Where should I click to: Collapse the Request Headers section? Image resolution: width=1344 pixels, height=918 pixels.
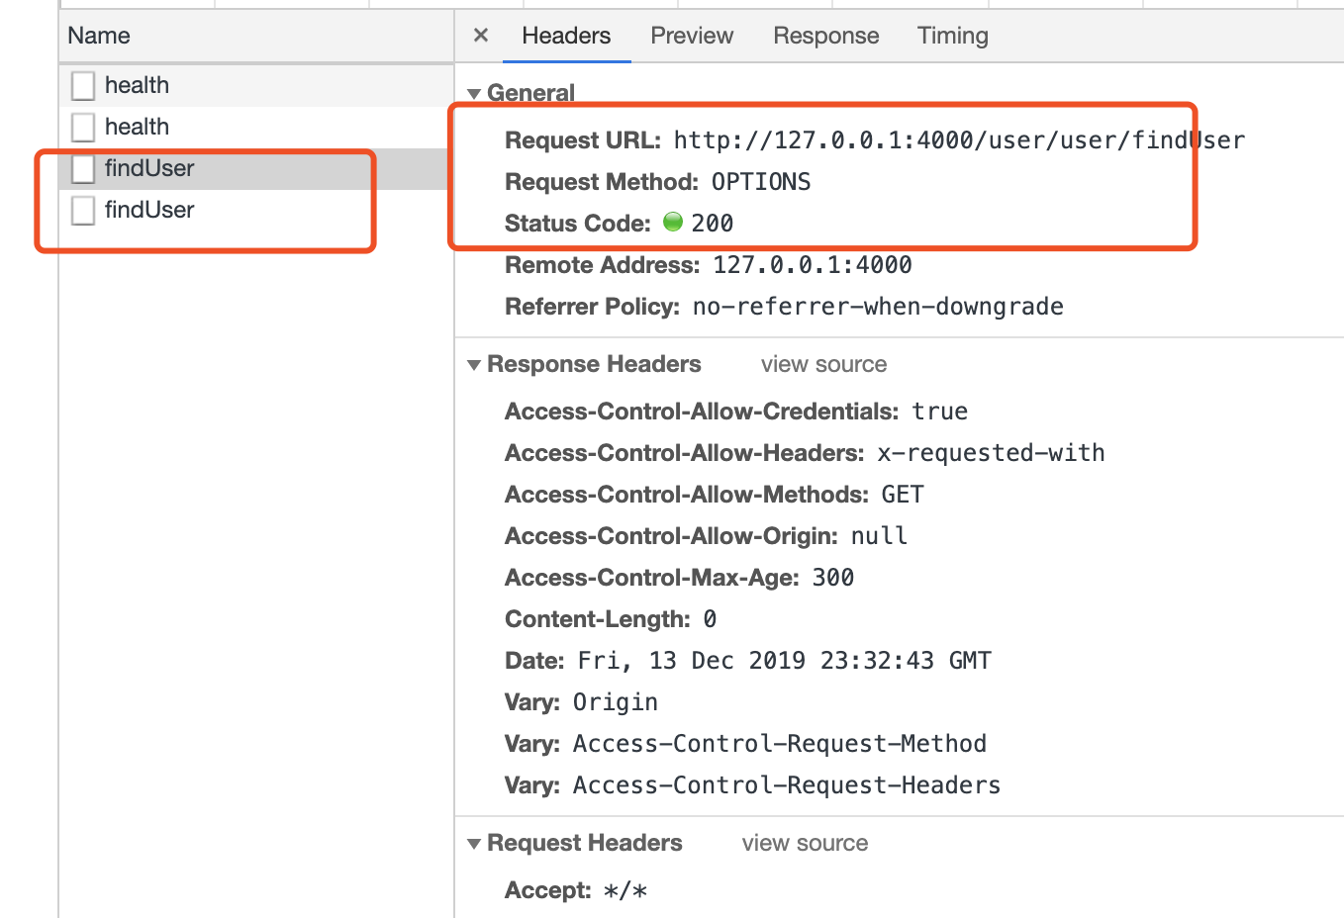[x=474, y=844]
